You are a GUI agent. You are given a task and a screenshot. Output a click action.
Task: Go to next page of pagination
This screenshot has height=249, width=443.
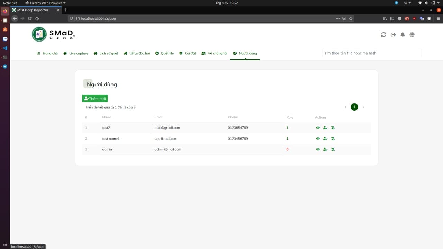click(363, 107)
